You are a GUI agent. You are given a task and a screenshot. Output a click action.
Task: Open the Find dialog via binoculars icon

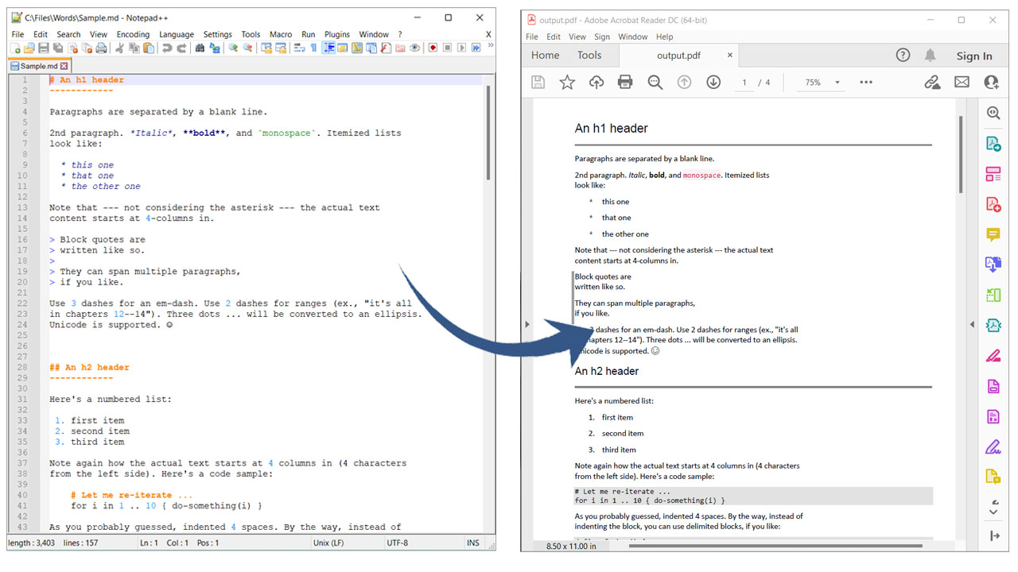pos(201,48)
